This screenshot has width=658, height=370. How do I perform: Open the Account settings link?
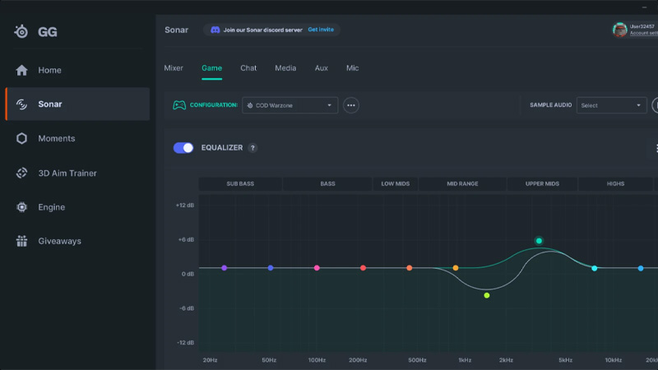pyautogui.click(x=644, y=34)
